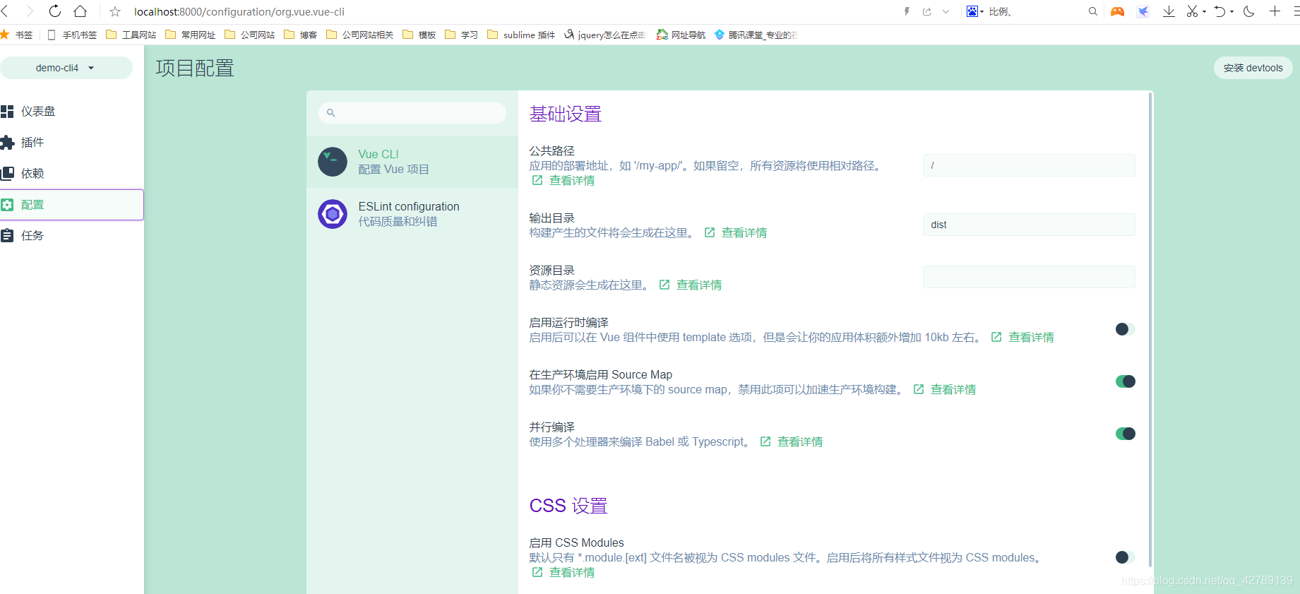Click the ESLint purple logo icon

(x=333, y=214)
